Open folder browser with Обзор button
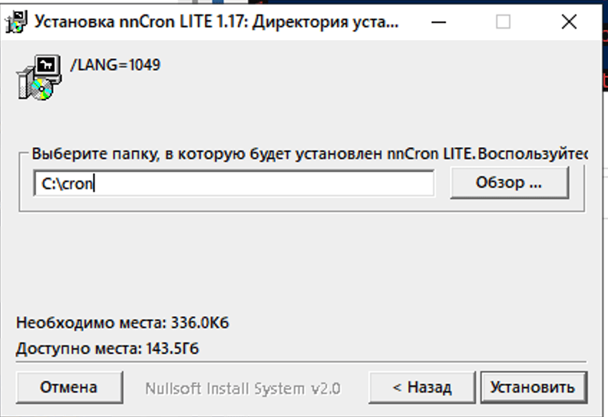Viewport: 608px width, 417px height. pos(508,183)
